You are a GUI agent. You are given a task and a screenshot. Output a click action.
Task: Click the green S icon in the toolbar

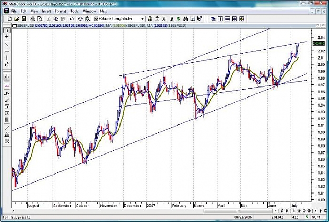point(178,19)
